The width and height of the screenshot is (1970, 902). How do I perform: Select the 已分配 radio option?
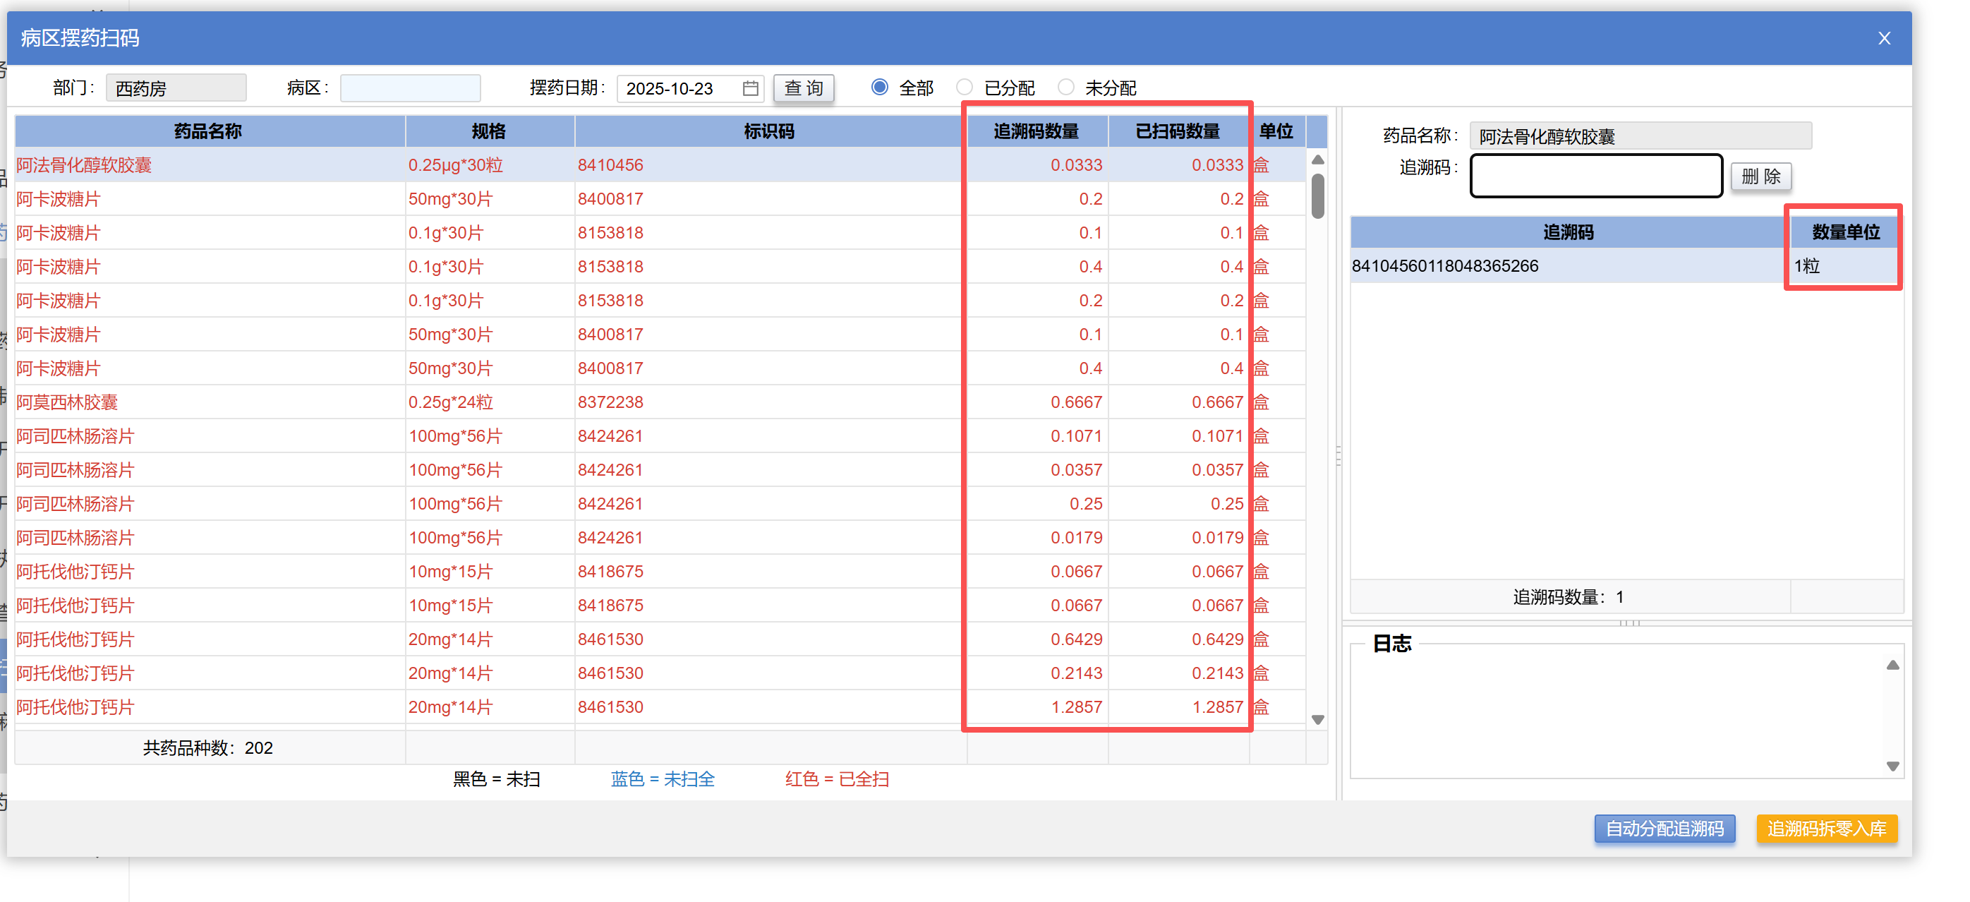[965, 88]
